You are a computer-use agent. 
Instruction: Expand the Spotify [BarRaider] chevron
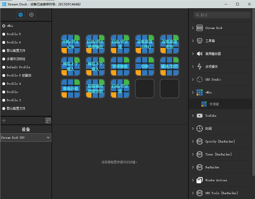pyautogui.click(x=193, y=141)
